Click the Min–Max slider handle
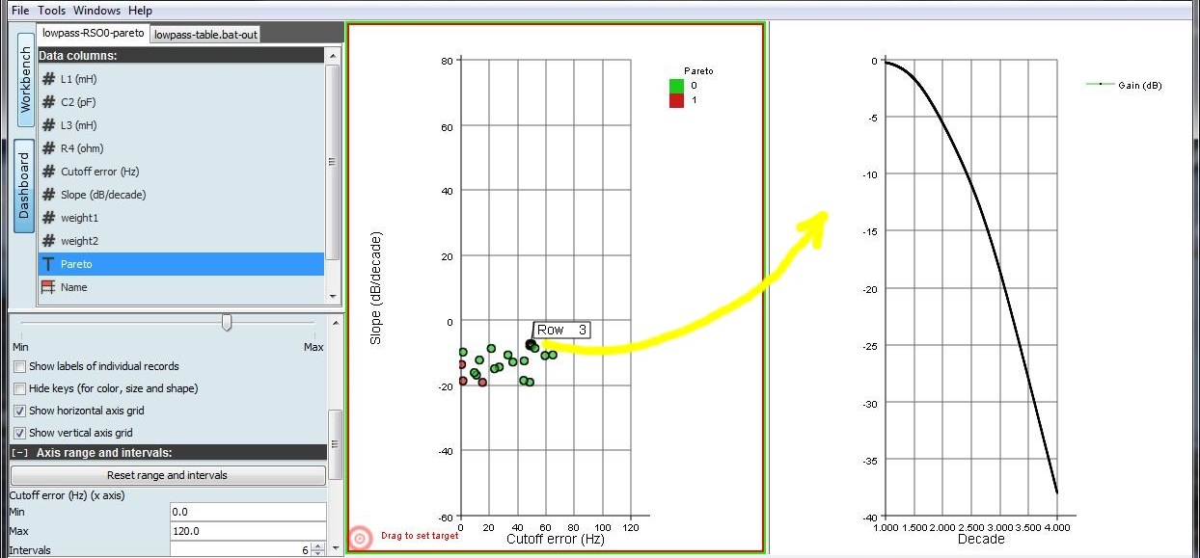This screenshot has width=1200, height=558. [227, 322]
